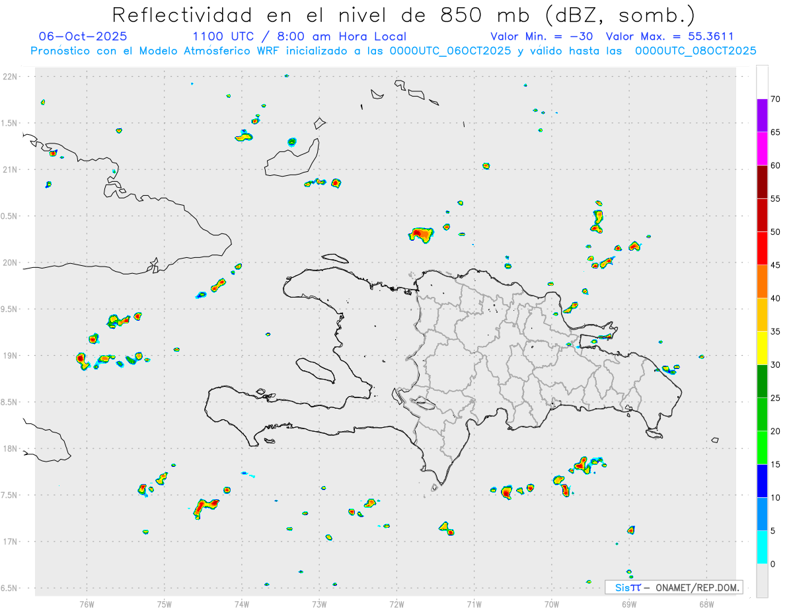Viewport: 793px width, 613px height.
Task: Click the medium green 20–25 dBZ colorbar segment
Action: click(763, 415)
